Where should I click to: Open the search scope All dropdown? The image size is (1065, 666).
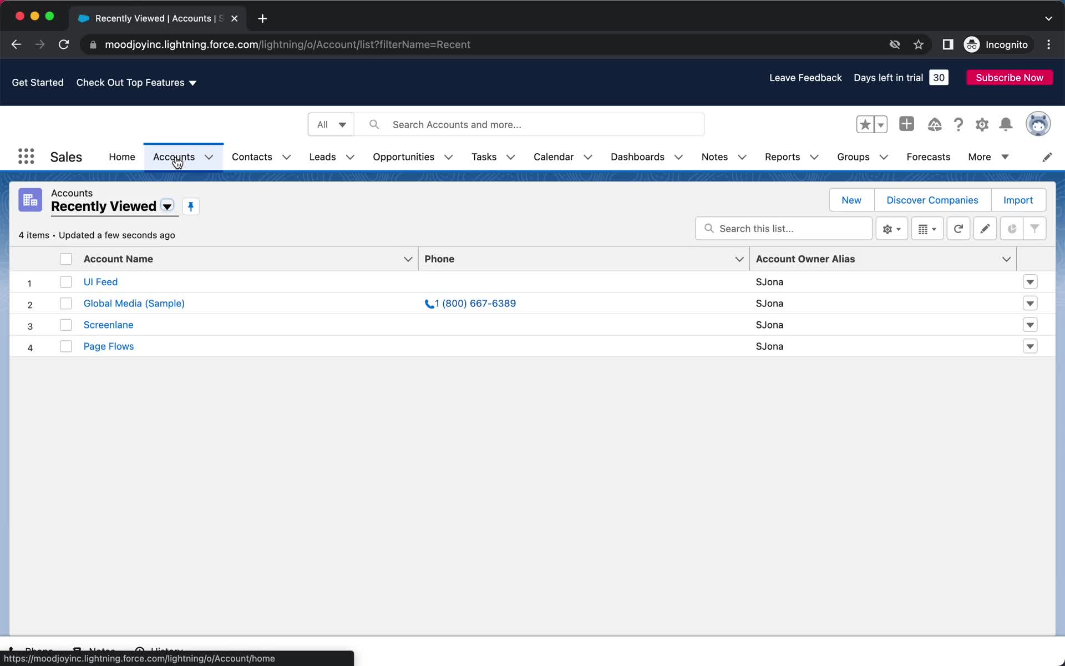click(331, 124)
